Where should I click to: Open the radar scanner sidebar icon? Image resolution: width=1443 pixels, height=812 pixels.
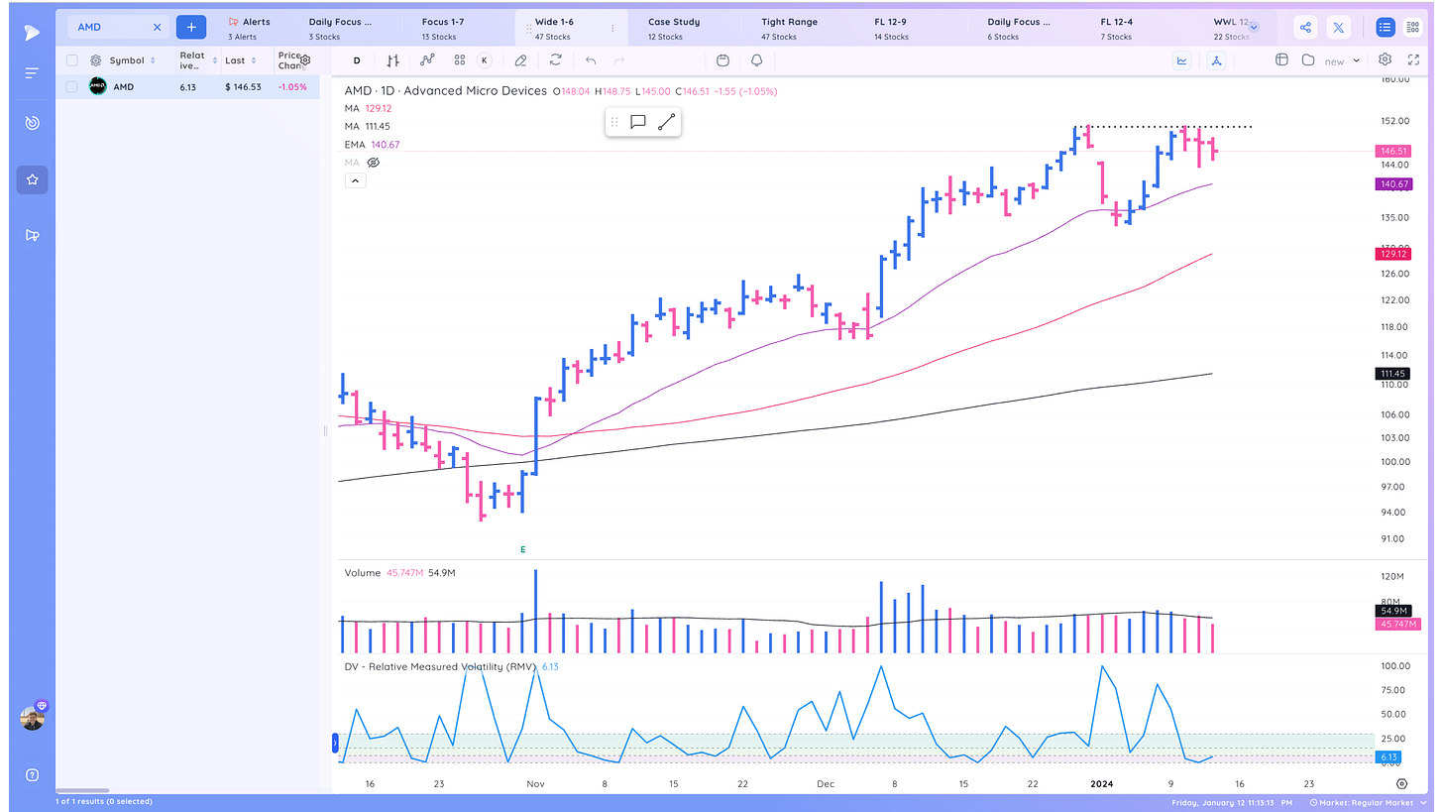[x=32, y=123]
